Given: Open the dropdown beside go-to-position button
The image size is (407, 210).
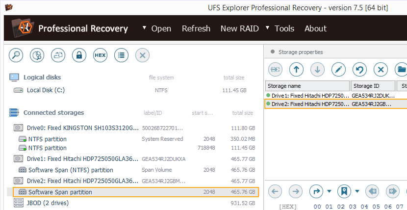Looking at the screenshot, I should pos(329,191).
